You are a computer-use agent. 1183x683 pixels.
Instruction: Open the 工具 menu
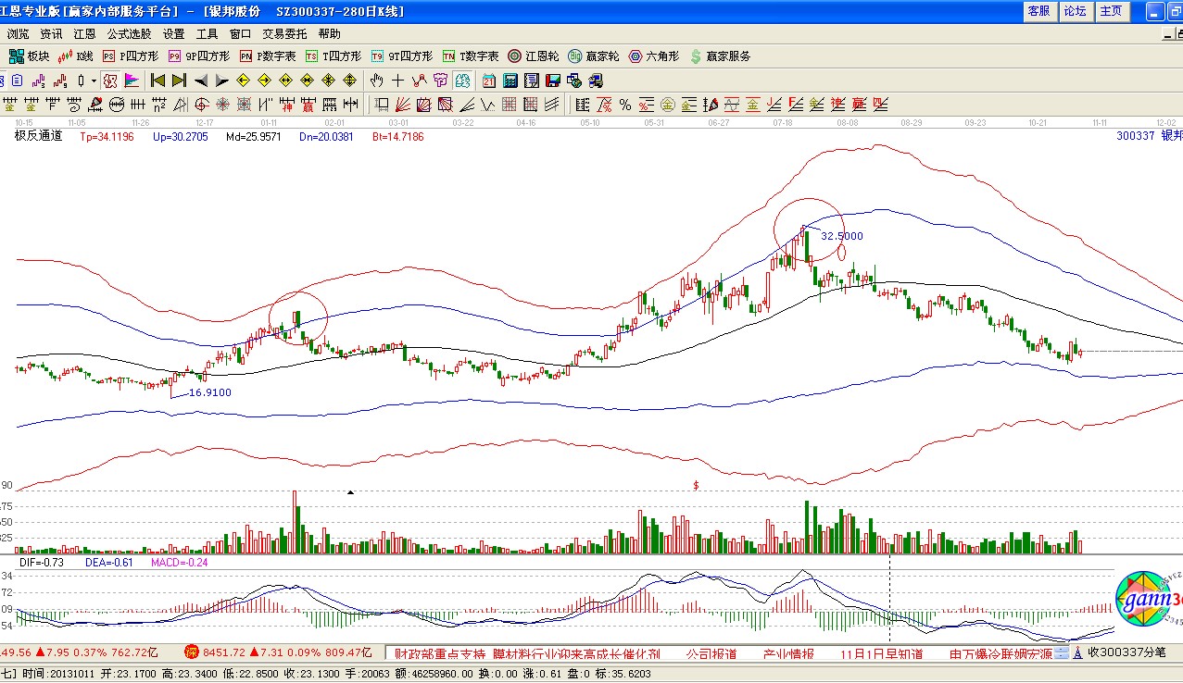[207, 34]
